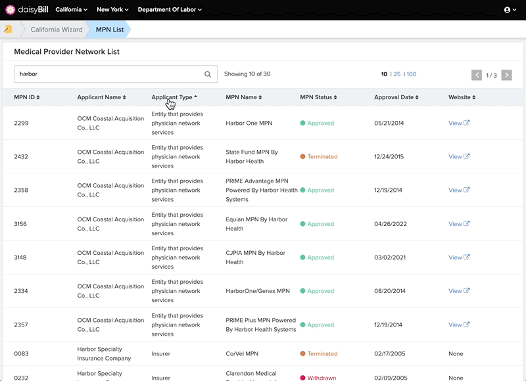Click MPN ID 3156 cell

(x=20, y=224)
